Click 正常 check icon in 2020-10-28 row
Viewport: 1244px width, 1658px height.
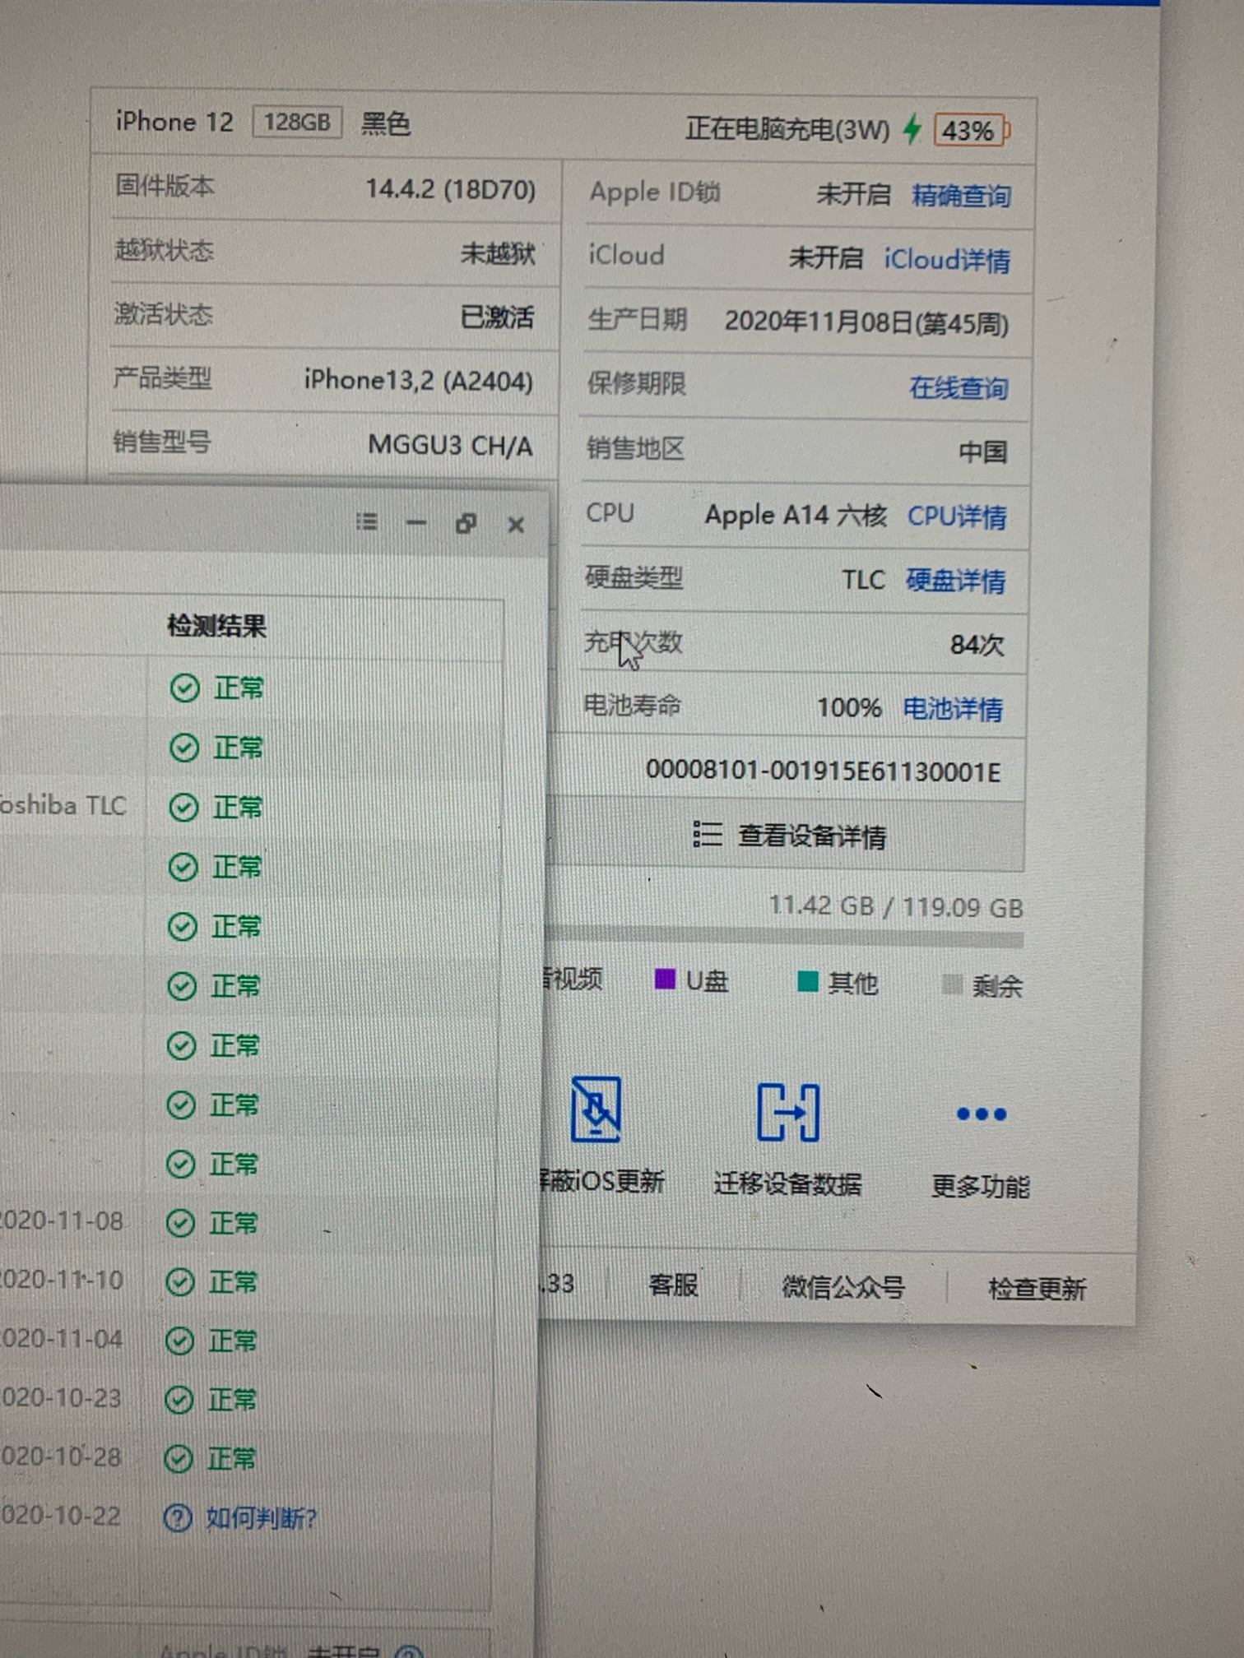pyautogui.click(x=178, y=1459)
